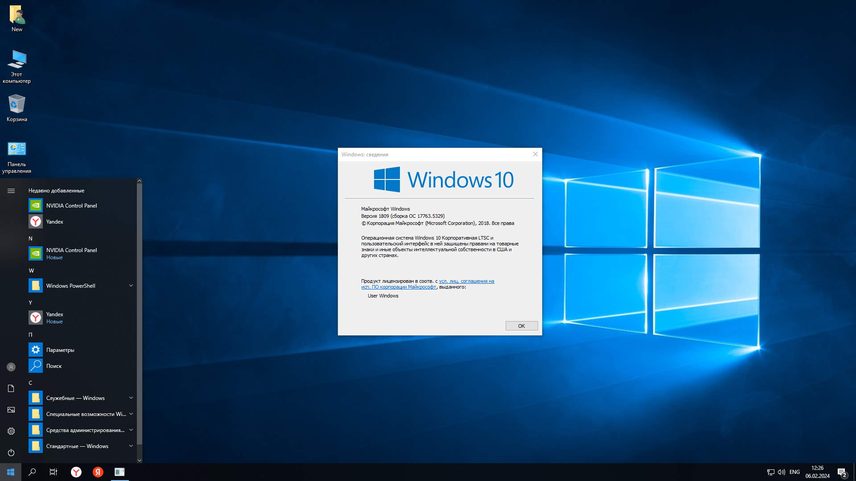Click the Power icon in Start menu
The width and height of the screenshot is (856, 481).
point(11,452)
